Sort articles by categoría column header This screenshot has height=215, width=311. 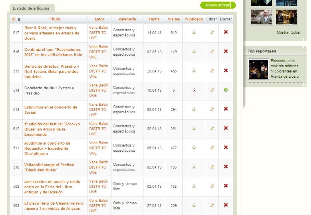128,19
